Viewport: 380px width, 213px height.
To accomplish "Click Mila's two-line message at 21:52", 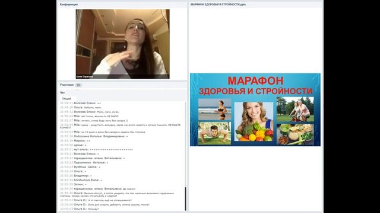I will [x=120, y=126].
